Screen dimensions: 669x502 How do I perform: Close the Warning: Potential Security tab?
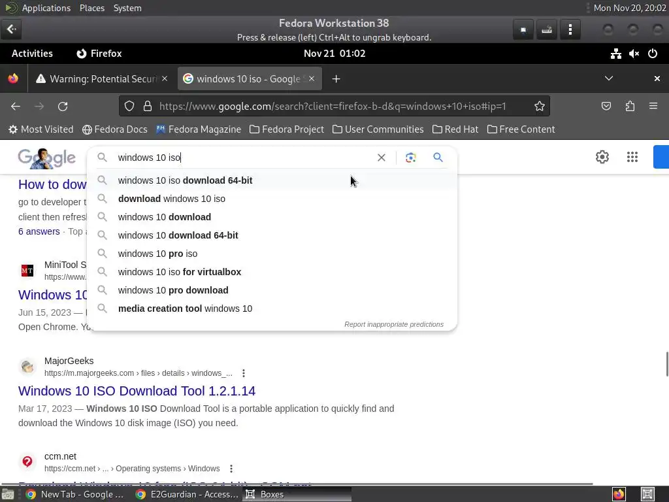165,79
